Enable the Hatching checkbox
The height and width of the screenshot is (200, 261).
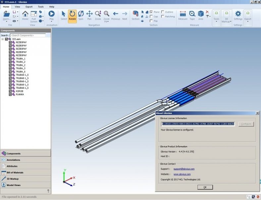(x=163, y=16)
